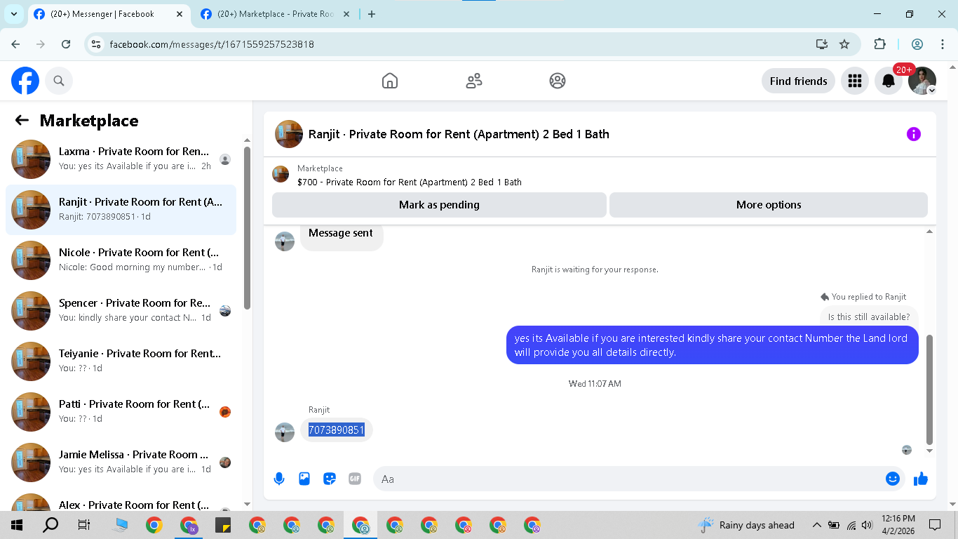
Task: Open the Groups icon in top navigation
Action: tap(558, 81)
